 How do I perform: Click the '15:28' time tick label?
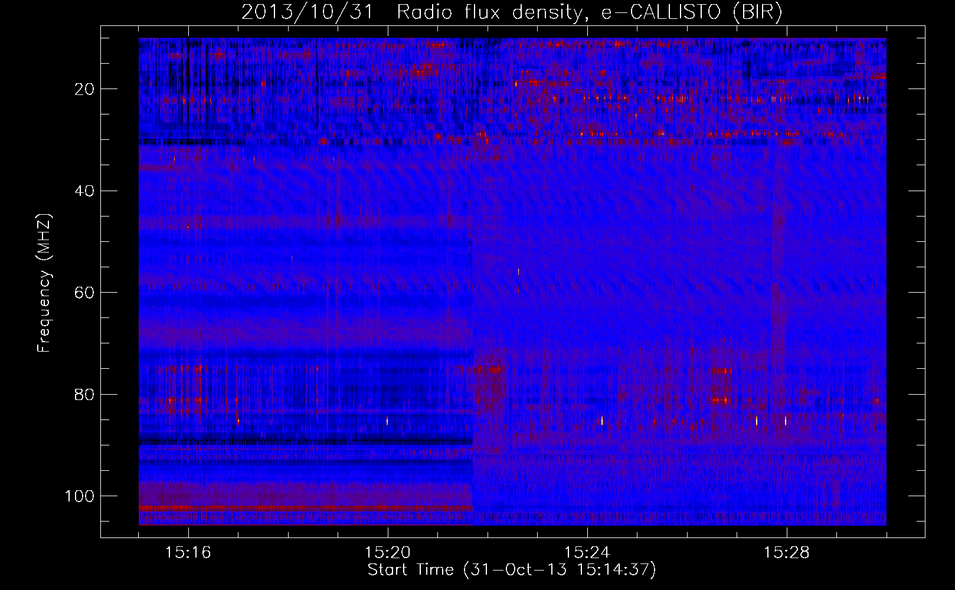click(787, 553)
